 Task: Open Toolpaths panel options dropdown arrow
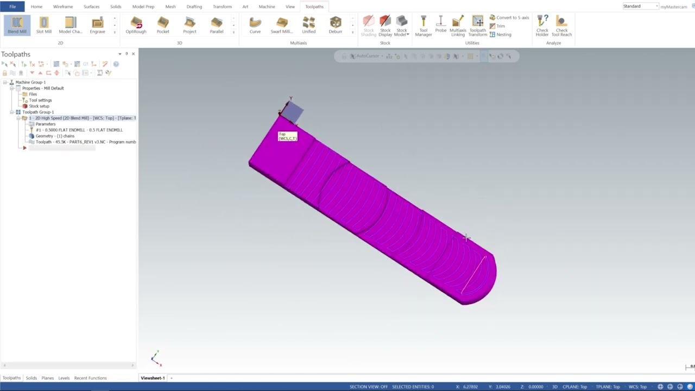[x=120, y=54]
